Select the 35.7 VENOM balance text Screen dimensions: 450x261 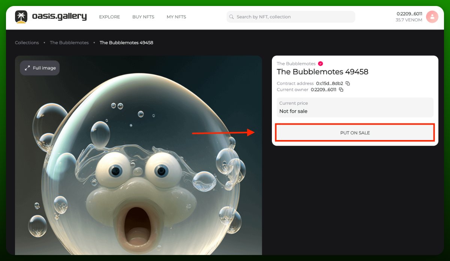coord(409,20)
